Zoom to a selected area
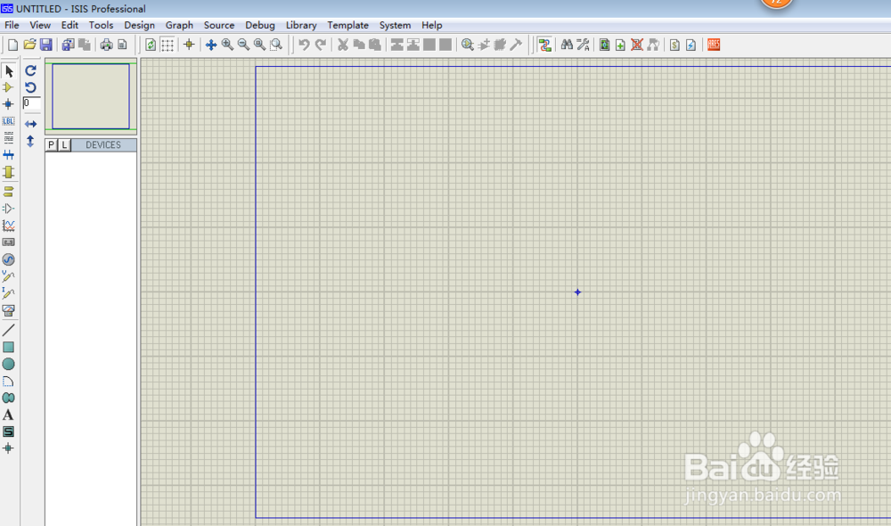 (276, 45)
